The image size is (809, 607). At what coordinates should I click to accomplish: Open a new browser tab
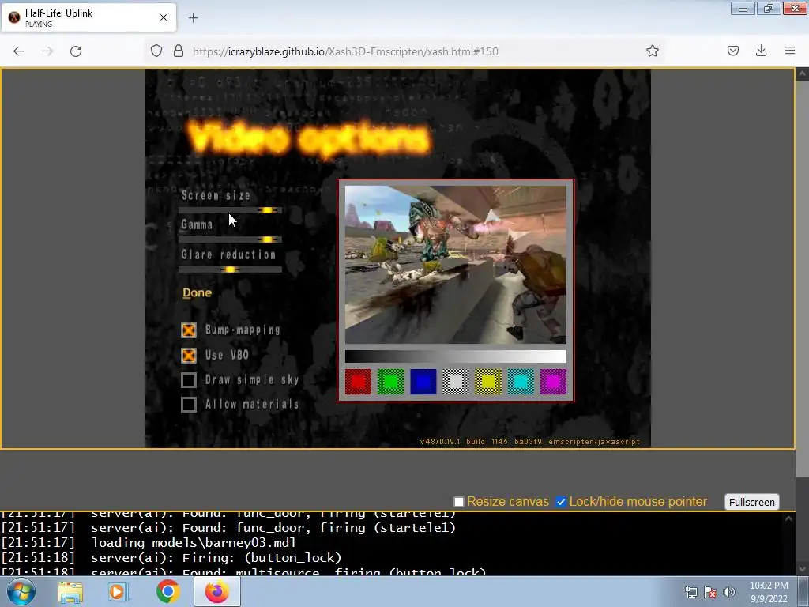pyautogui.click(x=193, y=18)
